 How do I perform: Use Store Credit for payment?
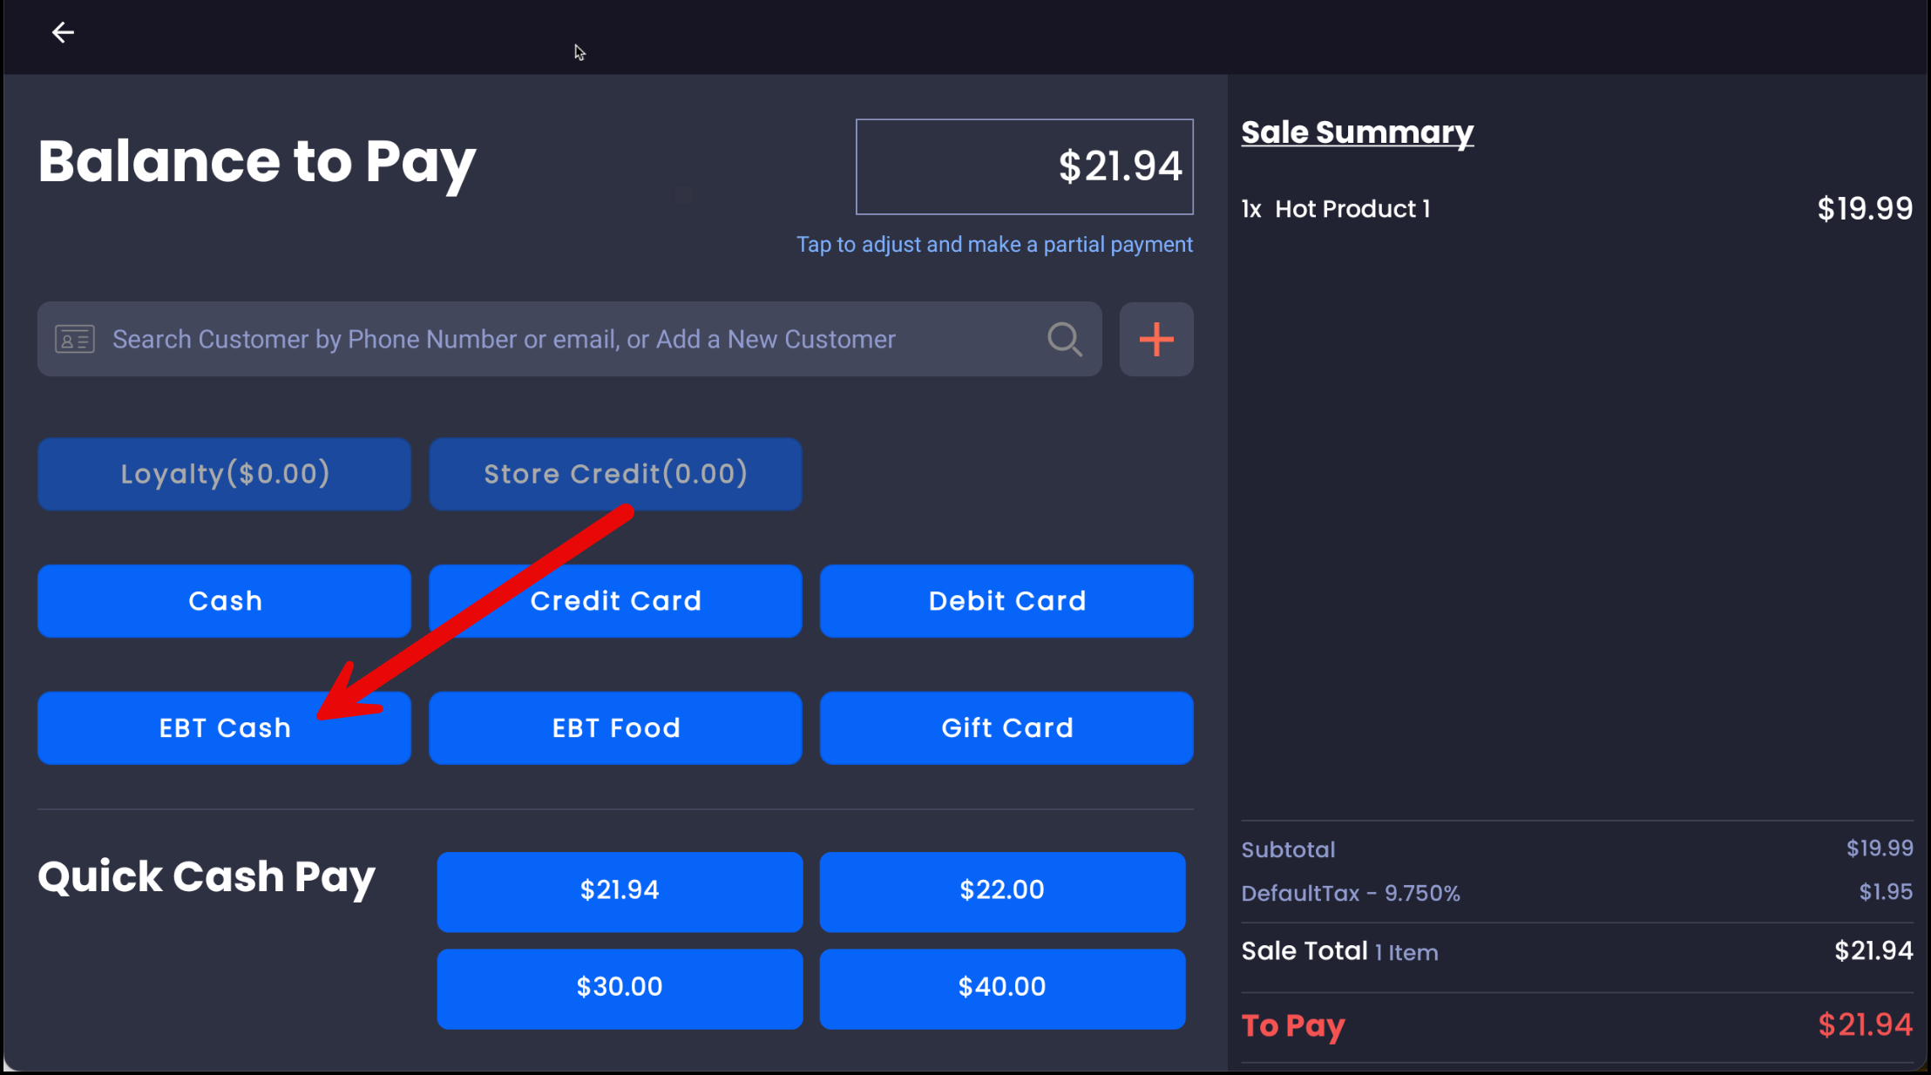[615, 474]
